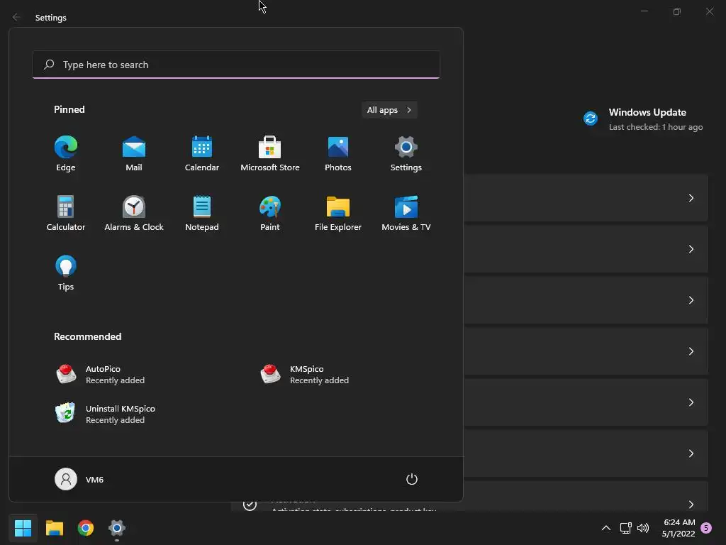Launch Movies & TV app

(406, 214)
